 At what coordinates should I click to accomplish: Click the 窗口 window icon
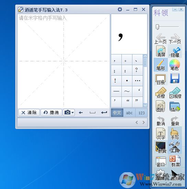(x=161, y=162)
